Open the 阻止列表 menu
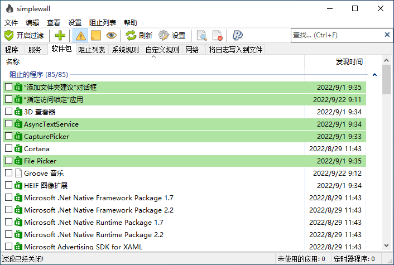This screenshot has height=265, width=394. tap(103, 23)
